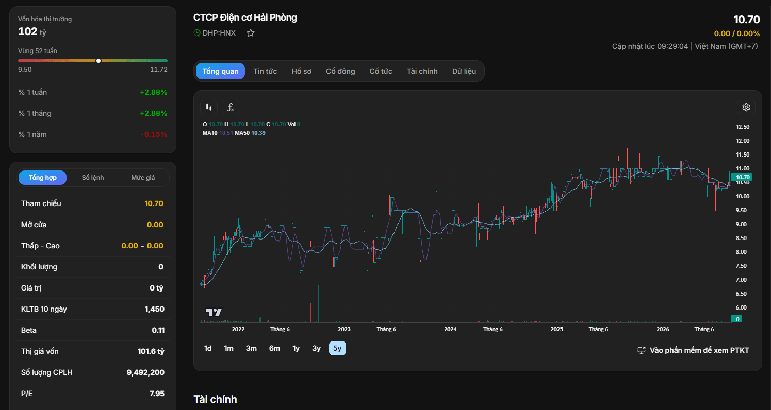Viewport: 771px width, 410px height.
Task: Click the P/E value 7.95
Action: [x=157, y=394]
